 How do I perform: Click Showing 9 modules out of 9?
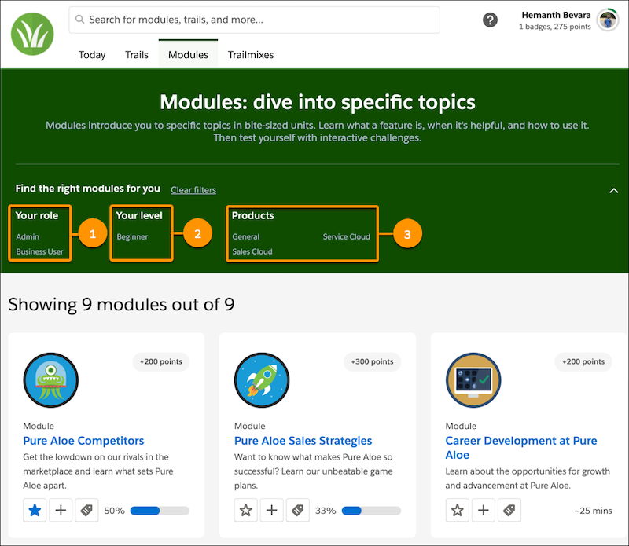121,304
